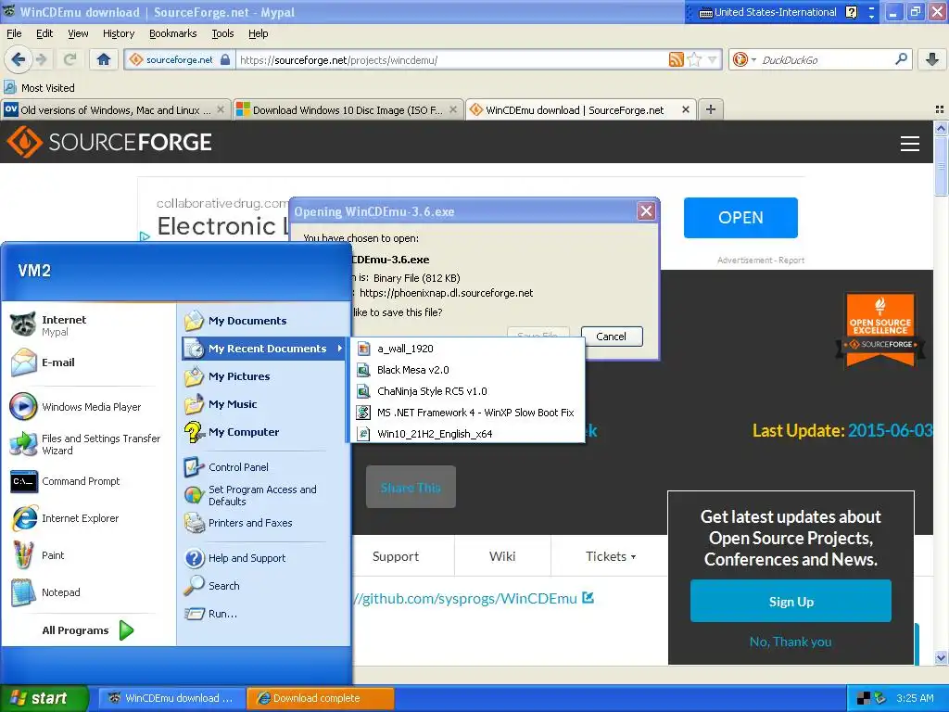Screen dimensions: 949x712
Task: Click the URL address field
Action: click(451, 59)
